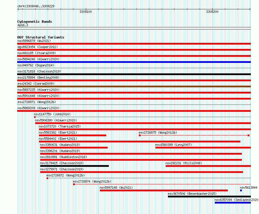Screen dimensions: 259x214
Task: Click the Cytogenetic Bands track title
Action: [x=35, y=22]
